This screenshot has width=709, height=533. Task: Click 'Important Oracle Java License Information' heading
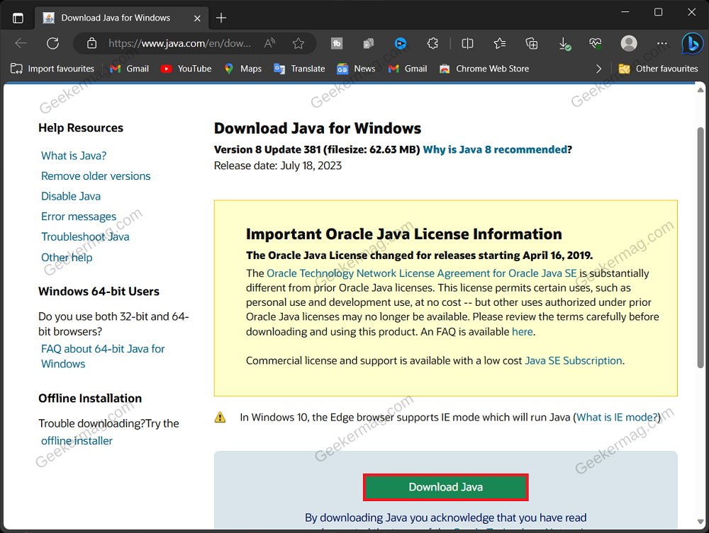click(404, 234)
